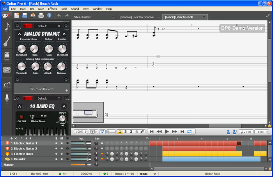Select voice 2 button

click(x=125, y=132)
